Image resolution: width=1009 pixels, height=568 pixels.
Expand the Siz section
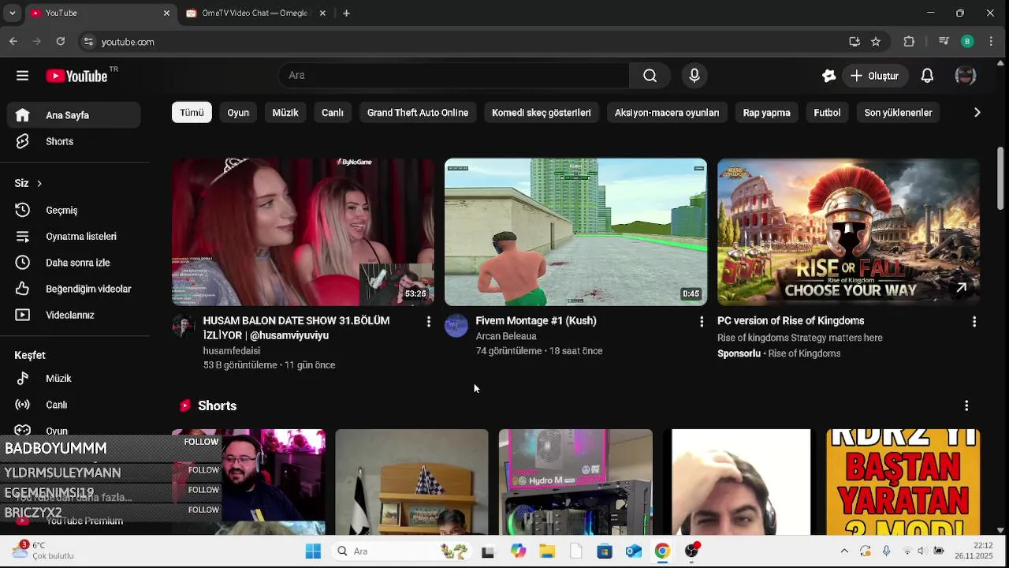point(28,183)
